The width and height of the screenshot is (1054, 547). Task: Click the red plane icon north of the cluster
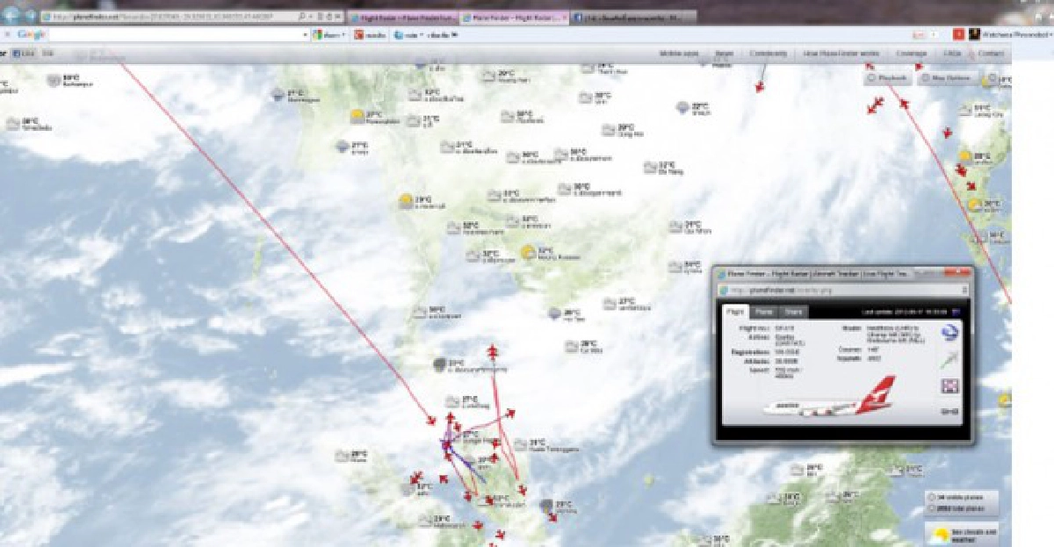[493, 353]
